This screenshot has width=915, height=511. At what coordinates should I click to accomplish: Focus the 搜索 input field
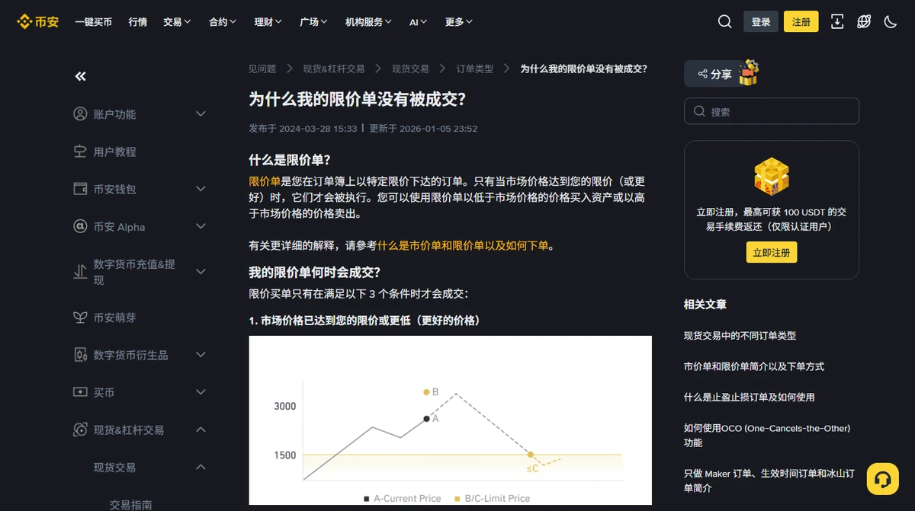pyautogui.click(x=772, y=111)
